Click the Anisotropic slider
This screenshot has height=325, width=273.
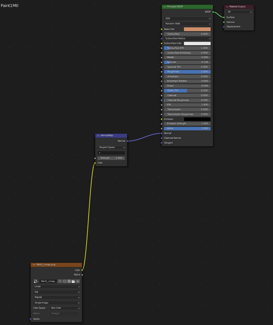(187, 76)
